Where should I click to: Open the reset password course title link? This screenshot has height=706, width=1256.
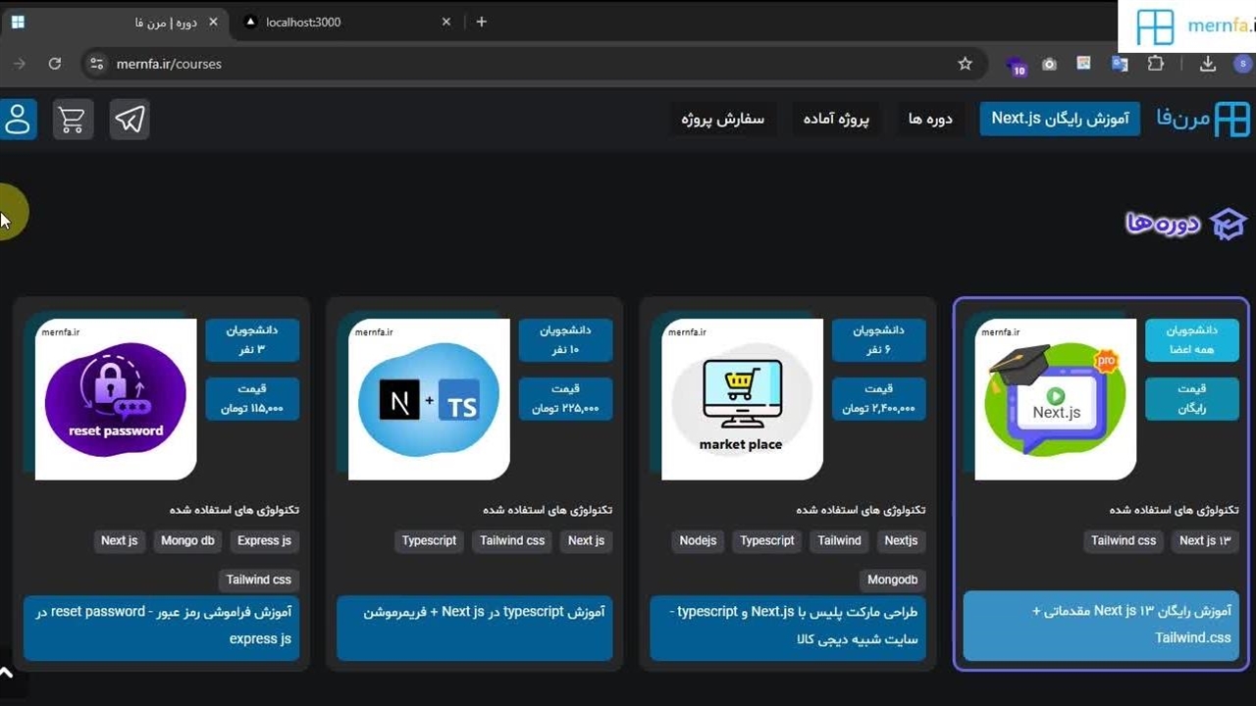point(162,625)
